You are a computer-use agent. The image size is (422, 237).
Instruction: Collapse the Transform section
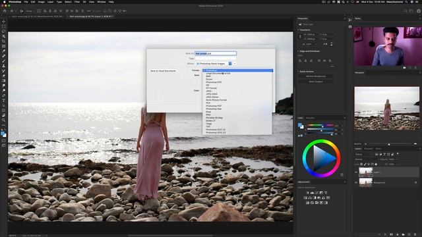coord(299,30)
